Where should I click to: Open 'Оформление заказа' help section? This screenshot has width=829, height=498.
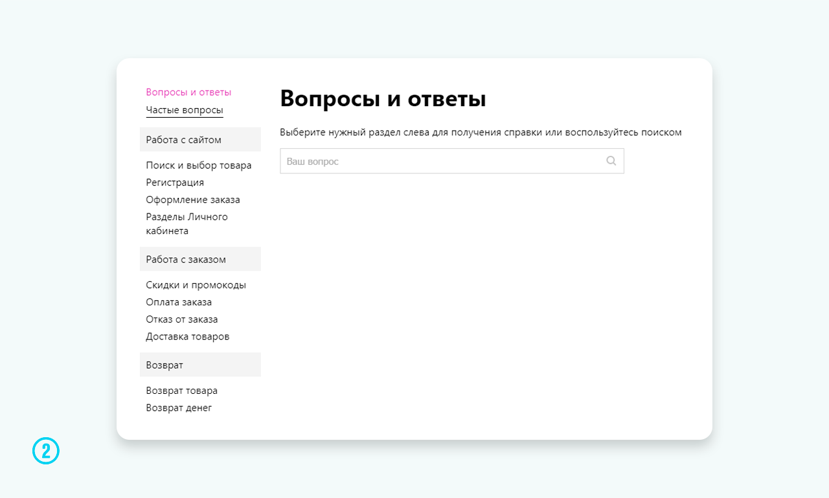tap(193, 200)
